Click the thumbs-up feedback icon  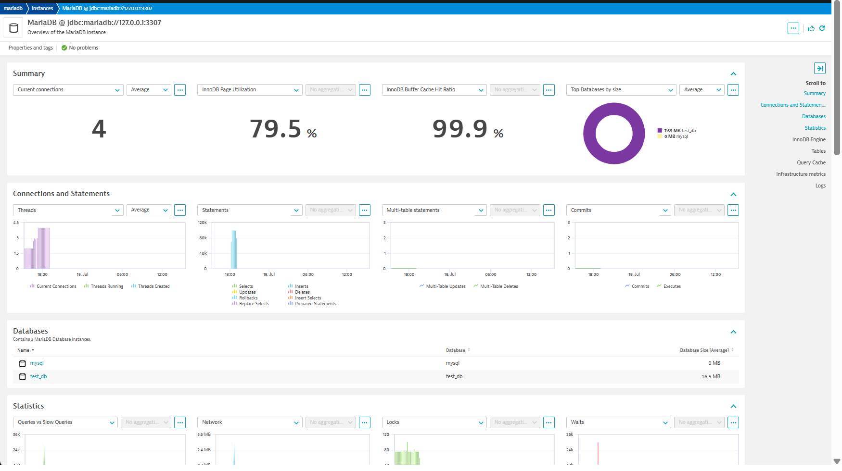pos(811,28)
